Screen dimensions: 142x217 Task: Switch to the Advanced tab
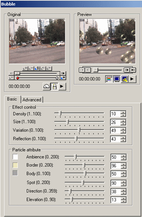(x=32, y=100)
